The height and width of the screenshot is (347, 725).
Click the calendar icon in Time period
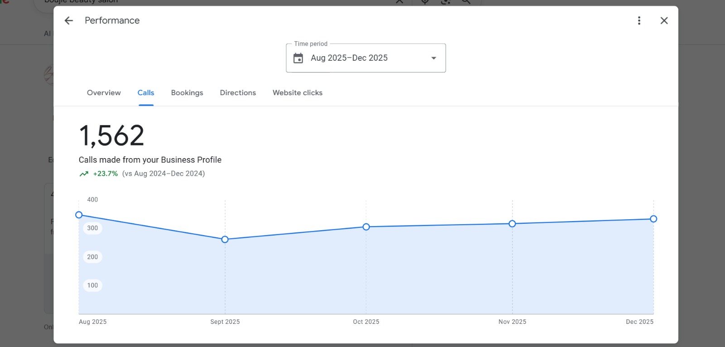click(298, 58)
